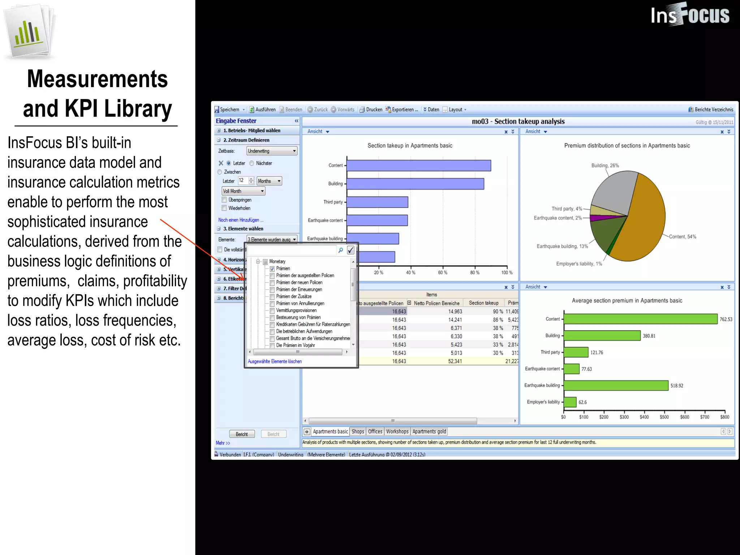Run the report with Ausführen
The image size is (740, 555).
coord(262,109)
